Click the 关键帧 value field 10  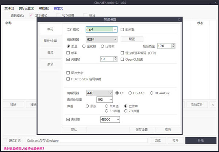pos(107,59)
